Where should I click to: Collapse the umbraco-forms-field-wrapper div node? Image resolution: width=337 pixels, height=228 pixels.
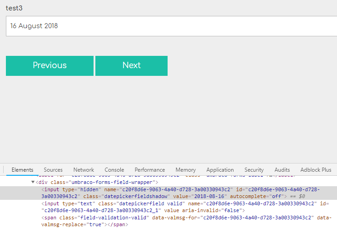33,182
